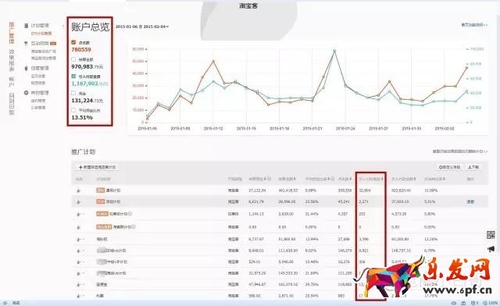The height and width of the screenshot is (306, 500).
Task: Open the 自定义字段 button
Action: coord(450,167)
